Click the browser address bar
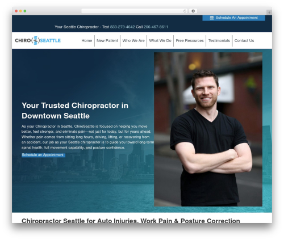 coord(135,11)
